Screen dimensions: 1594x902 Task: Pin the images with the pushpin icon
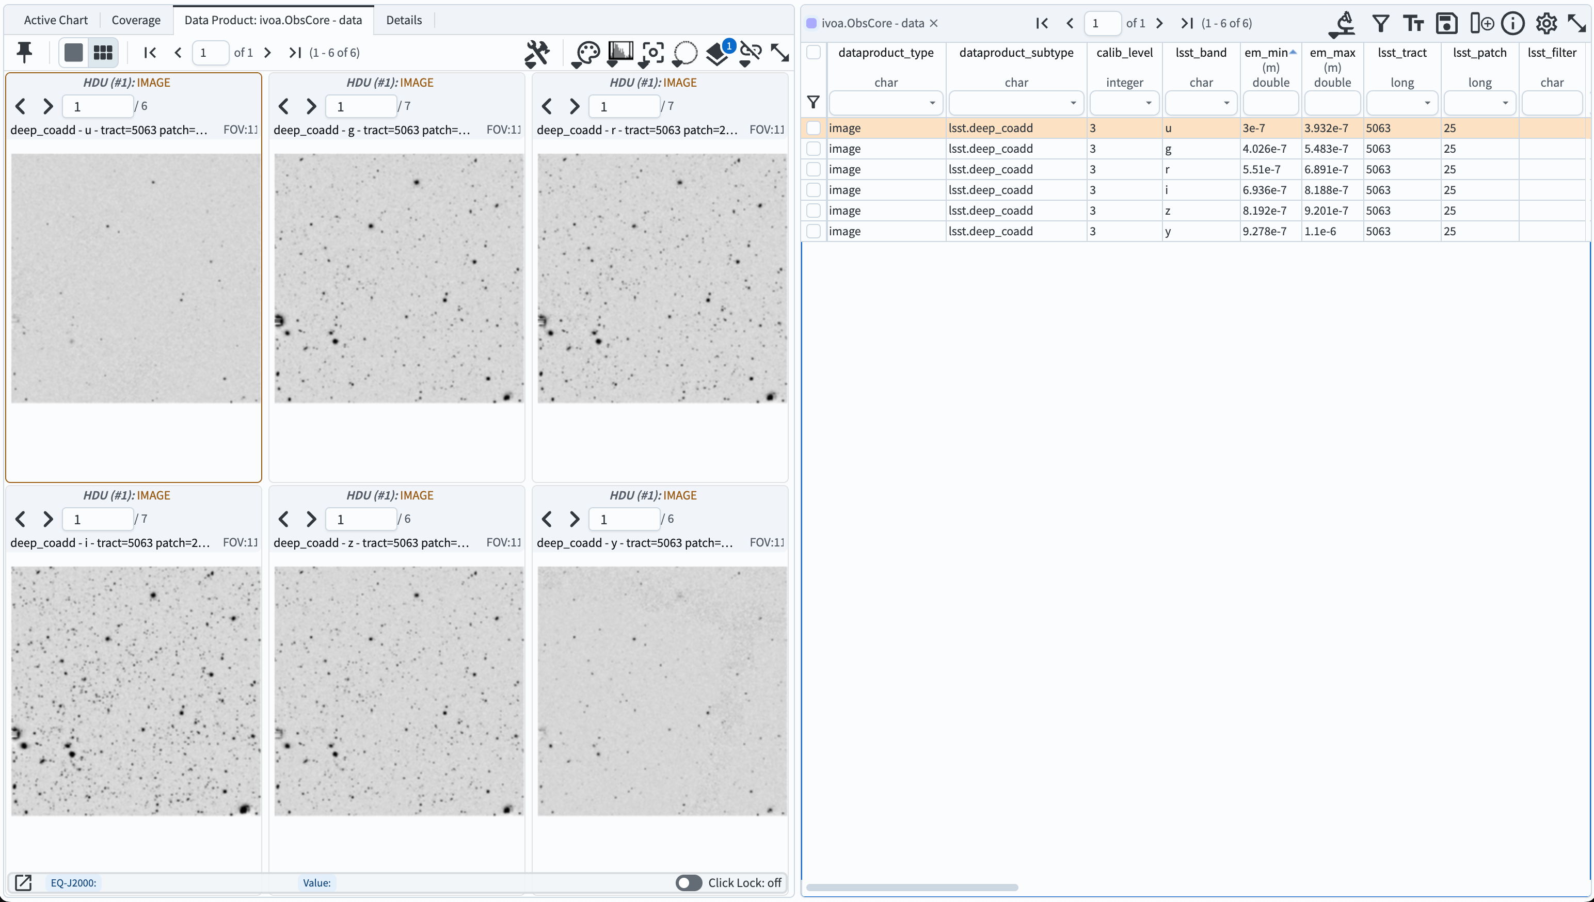point(25,53)
